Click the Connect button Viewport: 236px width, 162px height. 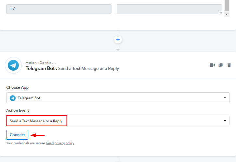[x=17, y=135]
